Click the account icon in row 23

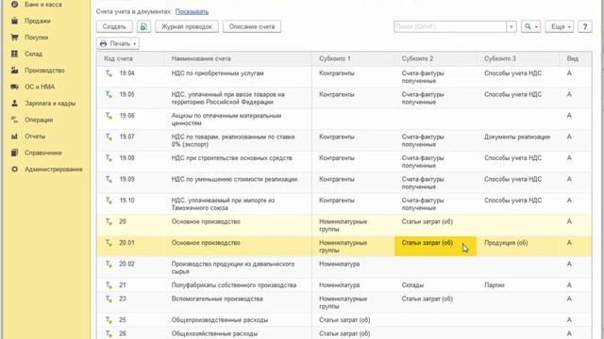coord(109,299)
